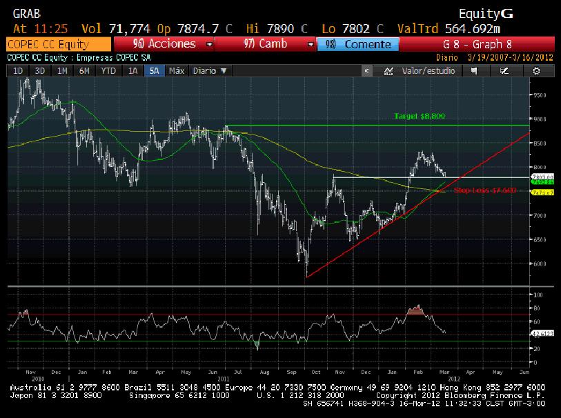Switch to the 6M range tab

pyautogui.click(x=84, y=71)
